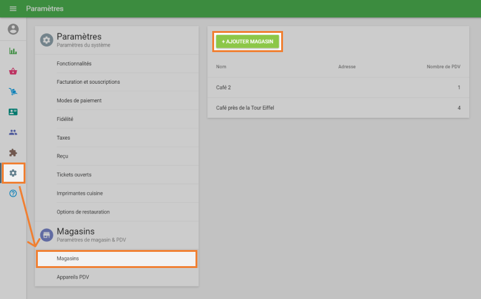Open the Fidélité settings page
This screenshot has width=481, height=299.
click(x=65, y=119)
